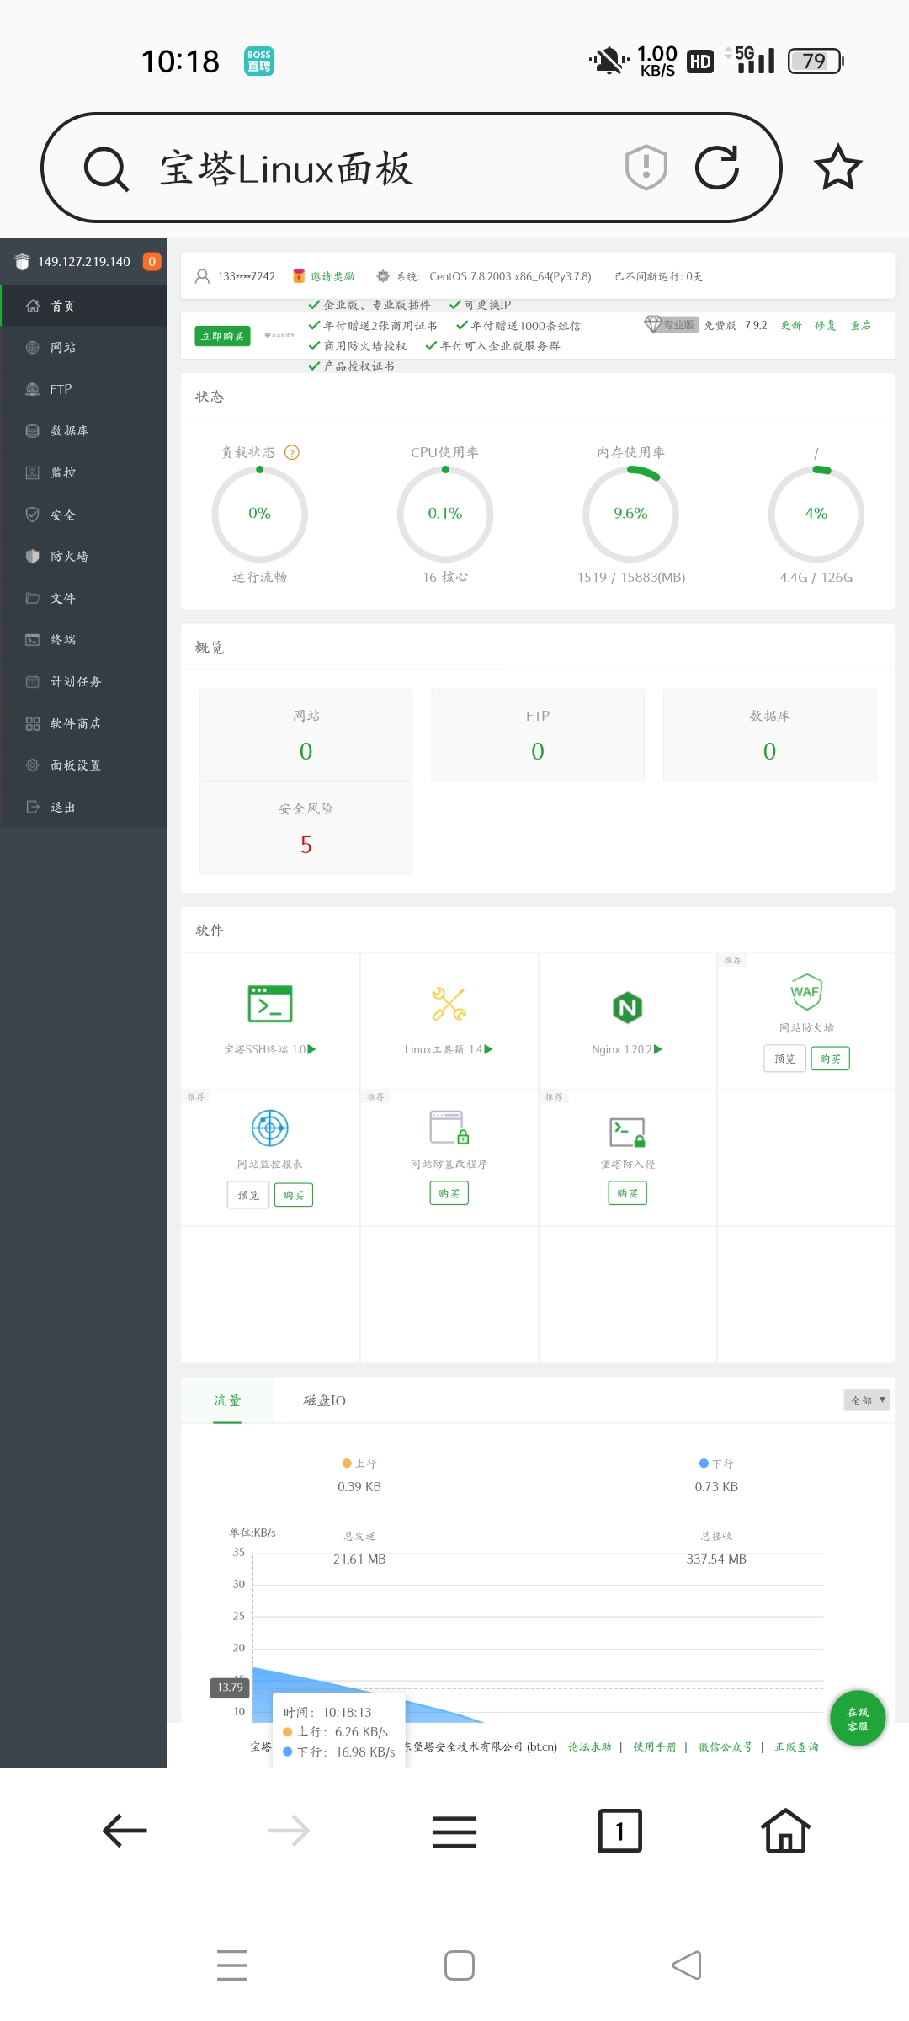The image size is (909, 2021).
Task: Tap the browser search magnifier icon
Action: (x=106, y=168)
